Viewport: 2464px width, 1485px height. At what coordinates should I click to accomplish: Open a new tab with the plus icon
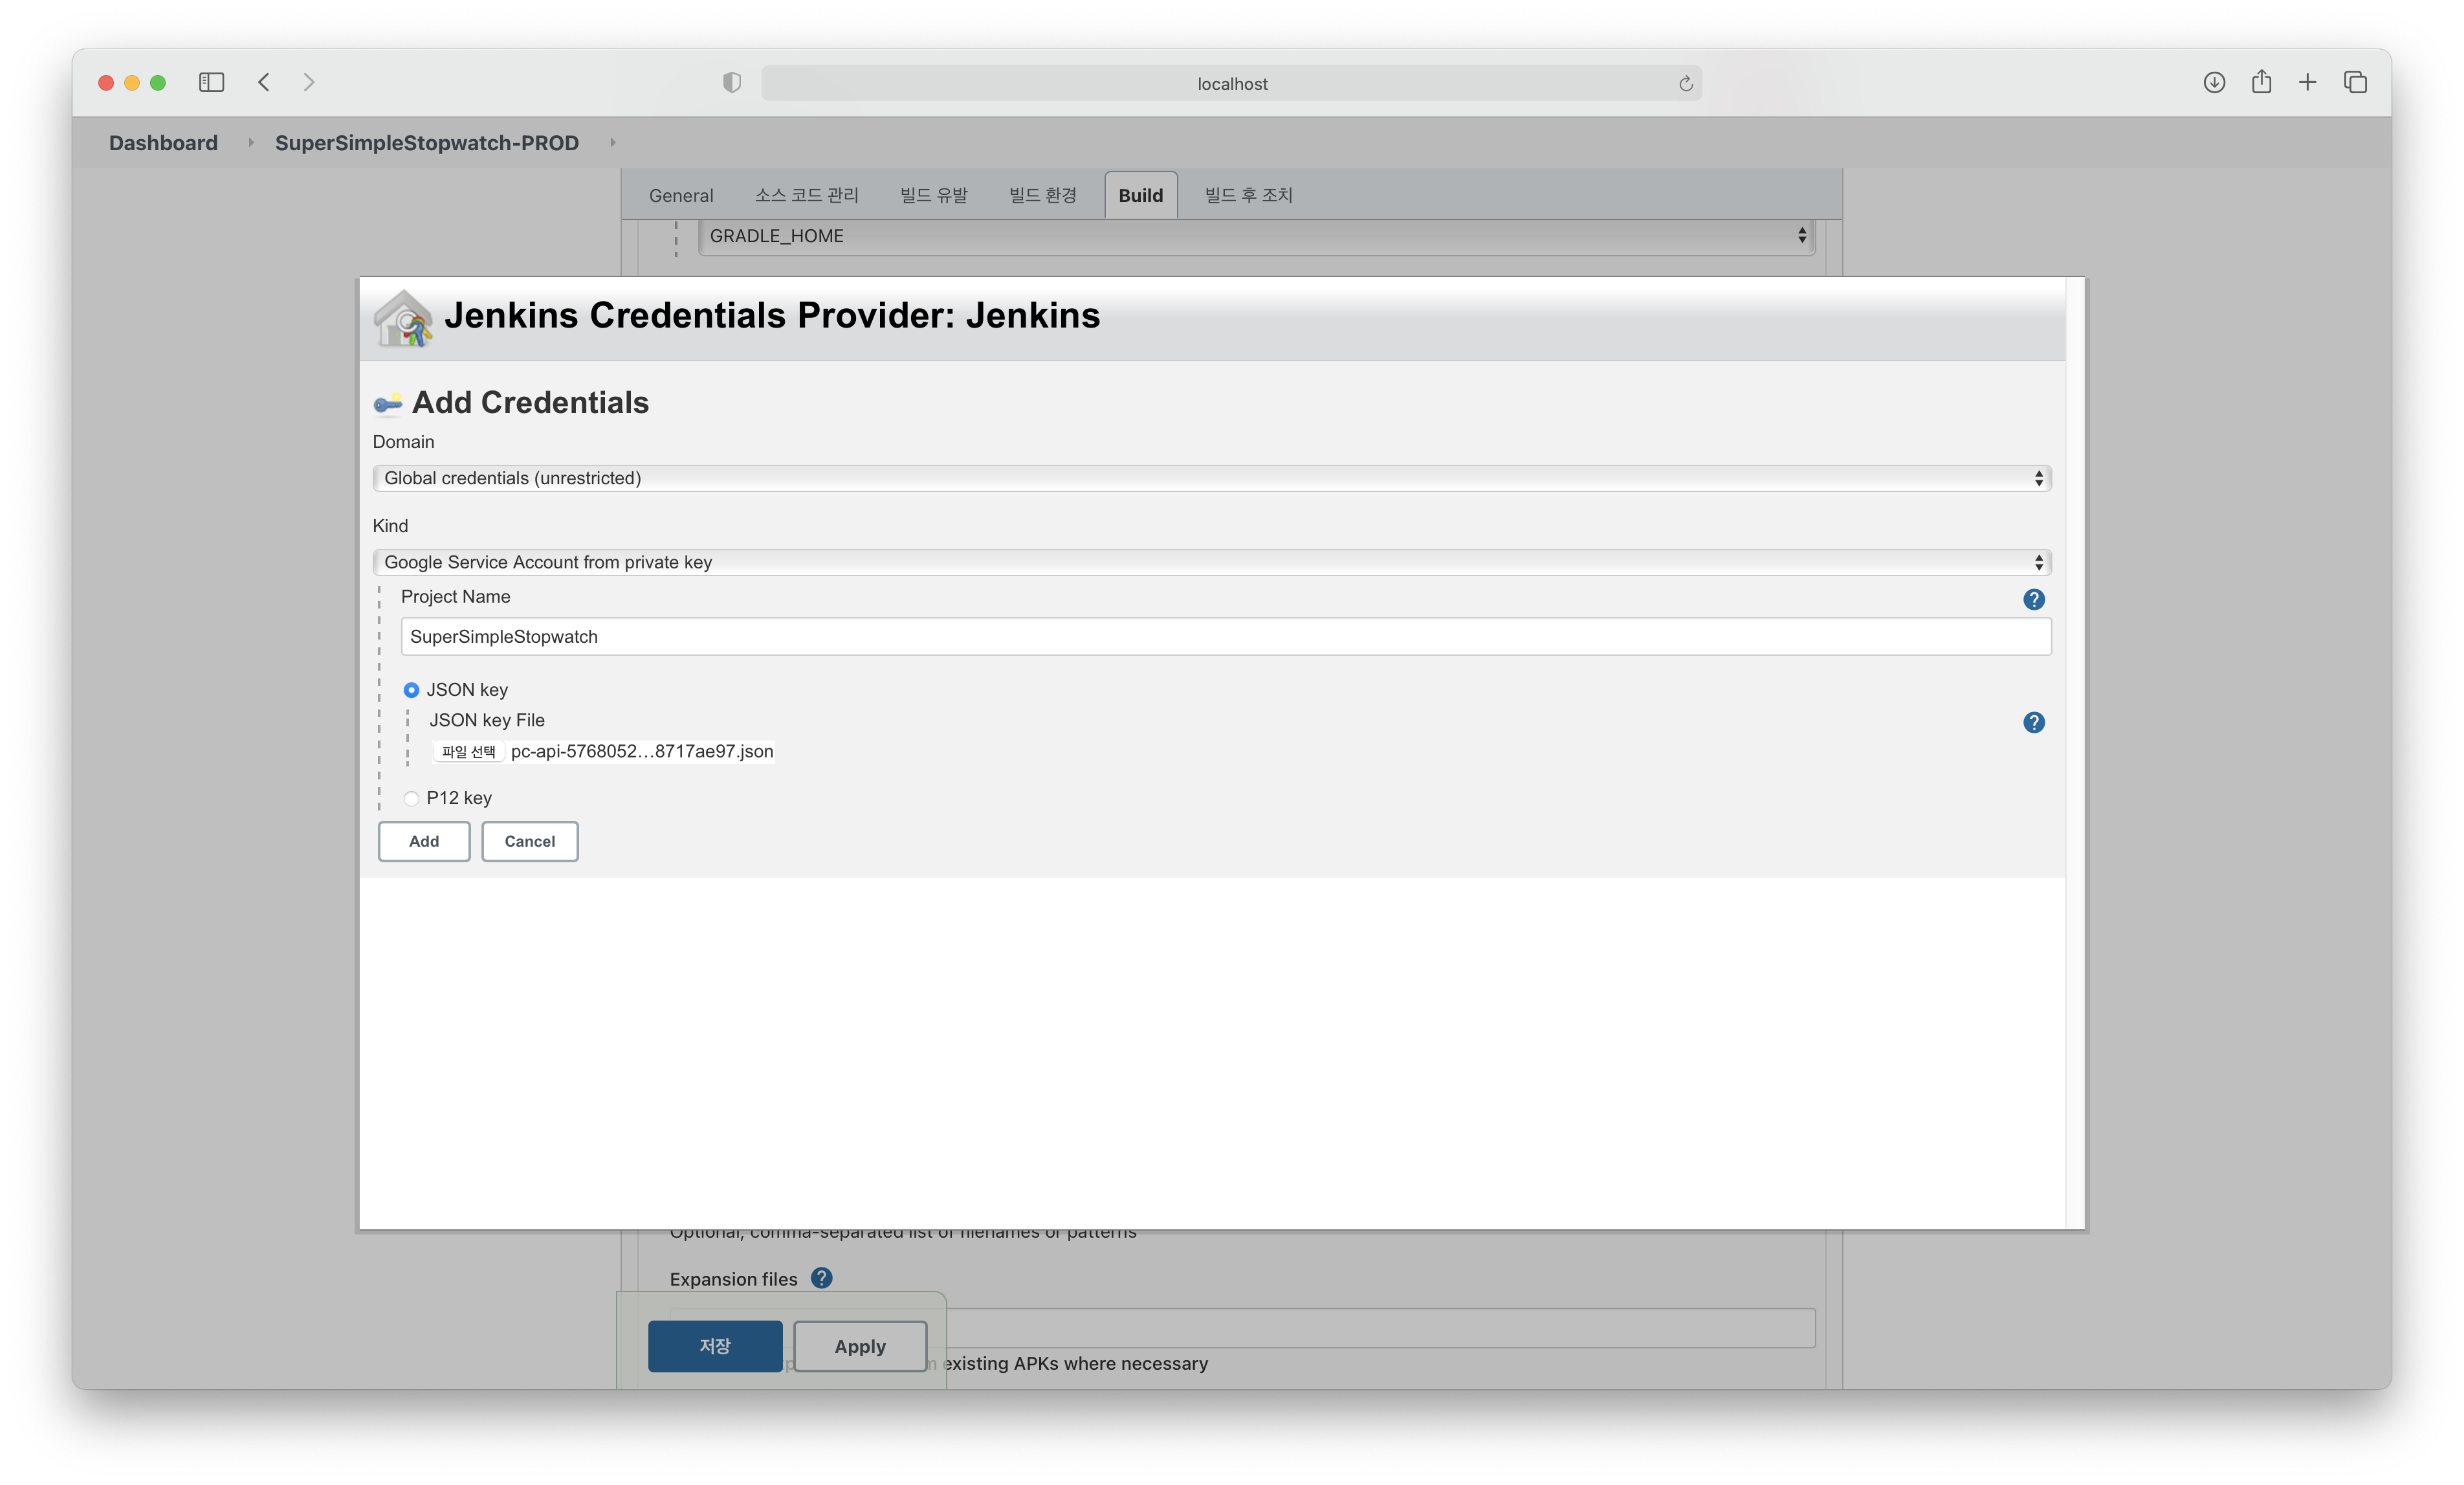(2308, 82)
